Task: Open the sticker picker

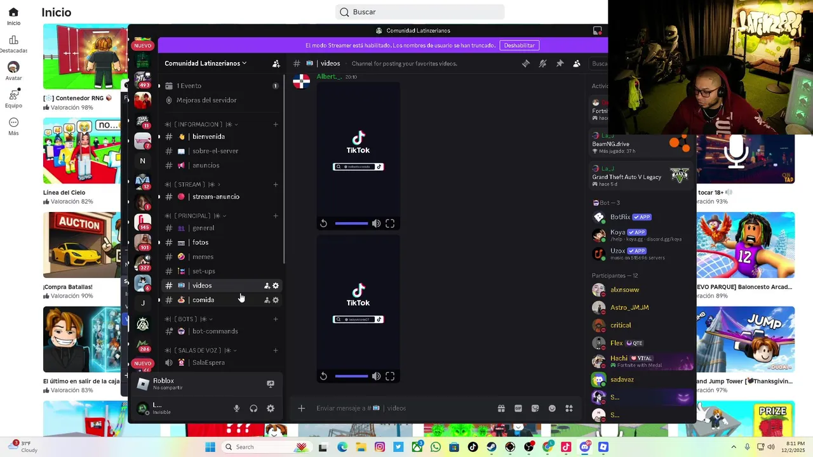Action: (535, 408)
